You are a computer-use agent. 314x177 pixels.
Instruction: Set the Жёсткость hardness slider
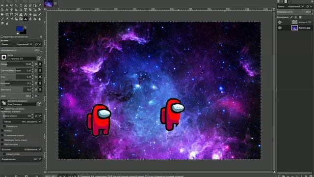pyautogui.click(x=17, y=89)
